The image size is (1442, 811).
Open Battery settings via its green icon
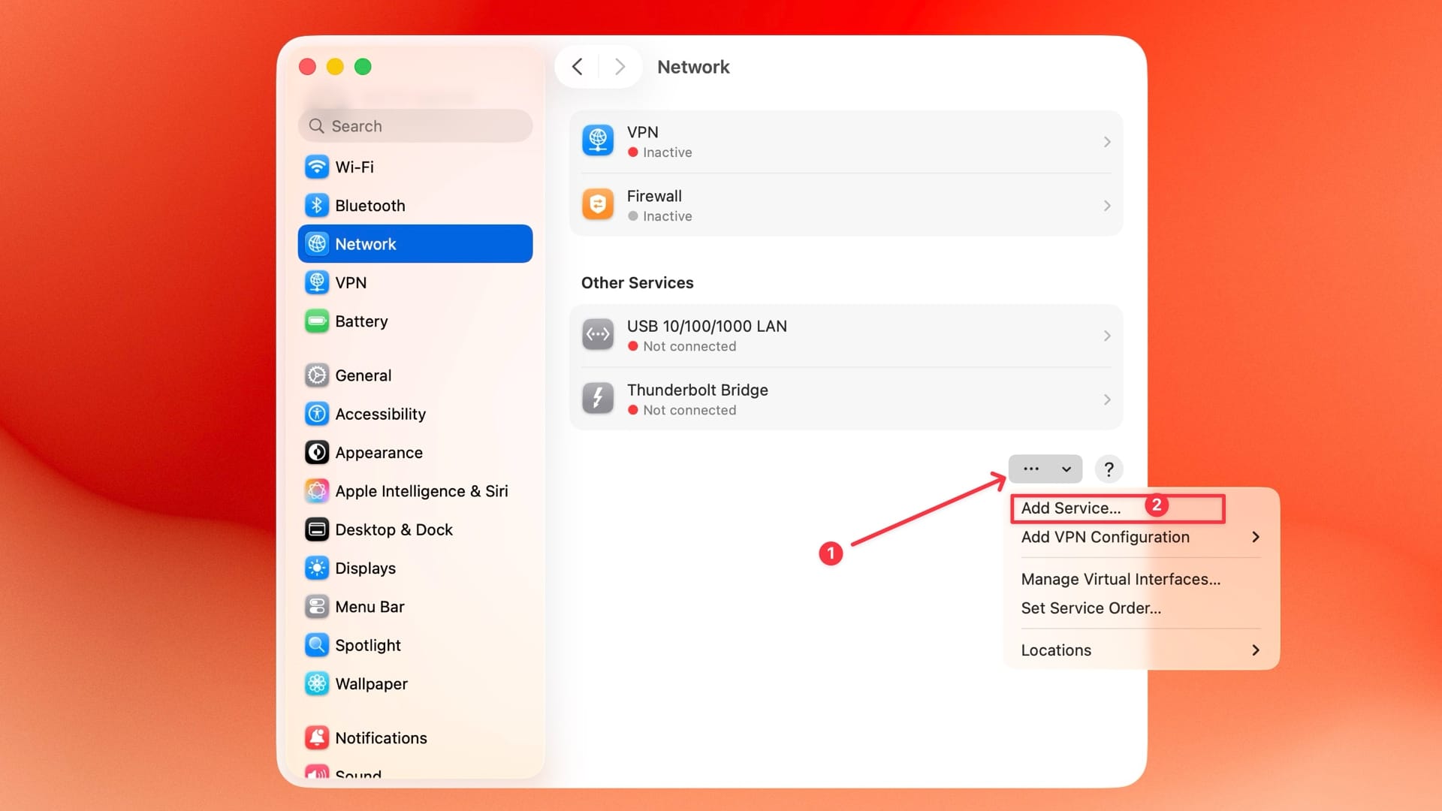[316, 321]
